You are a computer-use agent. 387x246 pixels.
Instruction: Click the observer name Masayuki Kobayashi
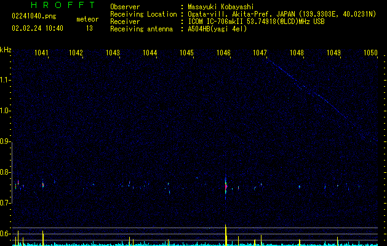click(221, 7)
